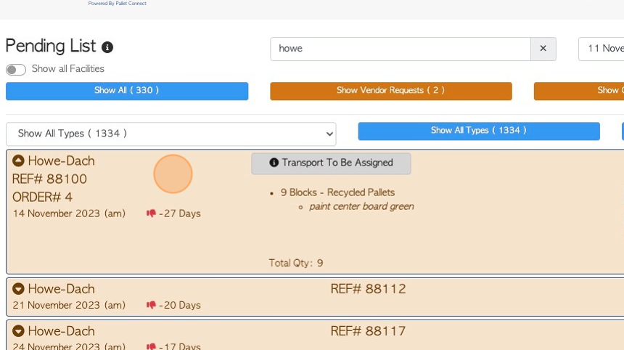
Task: Toggle the Show all Facilities switch
Action: pyautogui.click(x=16, y=70)
